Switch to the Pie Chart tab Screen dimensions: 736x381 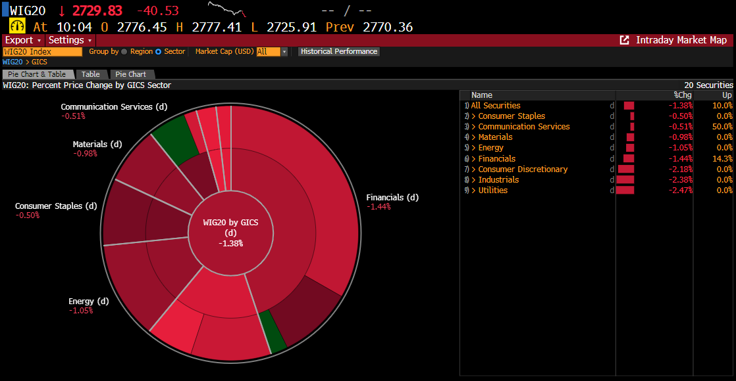click(130, 74)
